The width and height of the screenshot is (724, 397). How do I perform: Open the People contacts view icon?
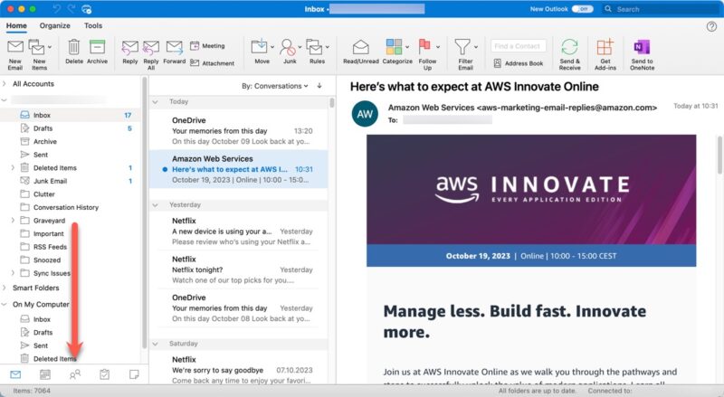click(75, 373)
